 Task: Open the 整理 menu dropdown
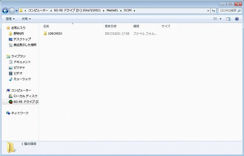11,19
